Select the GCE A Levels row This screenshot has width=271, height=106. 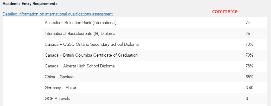(155, 98)
